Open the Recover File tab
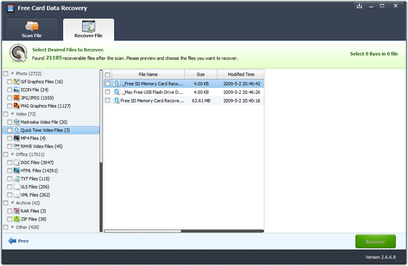Image resolution: width=408 pixels, height=266 pixels. click(88, 30)
